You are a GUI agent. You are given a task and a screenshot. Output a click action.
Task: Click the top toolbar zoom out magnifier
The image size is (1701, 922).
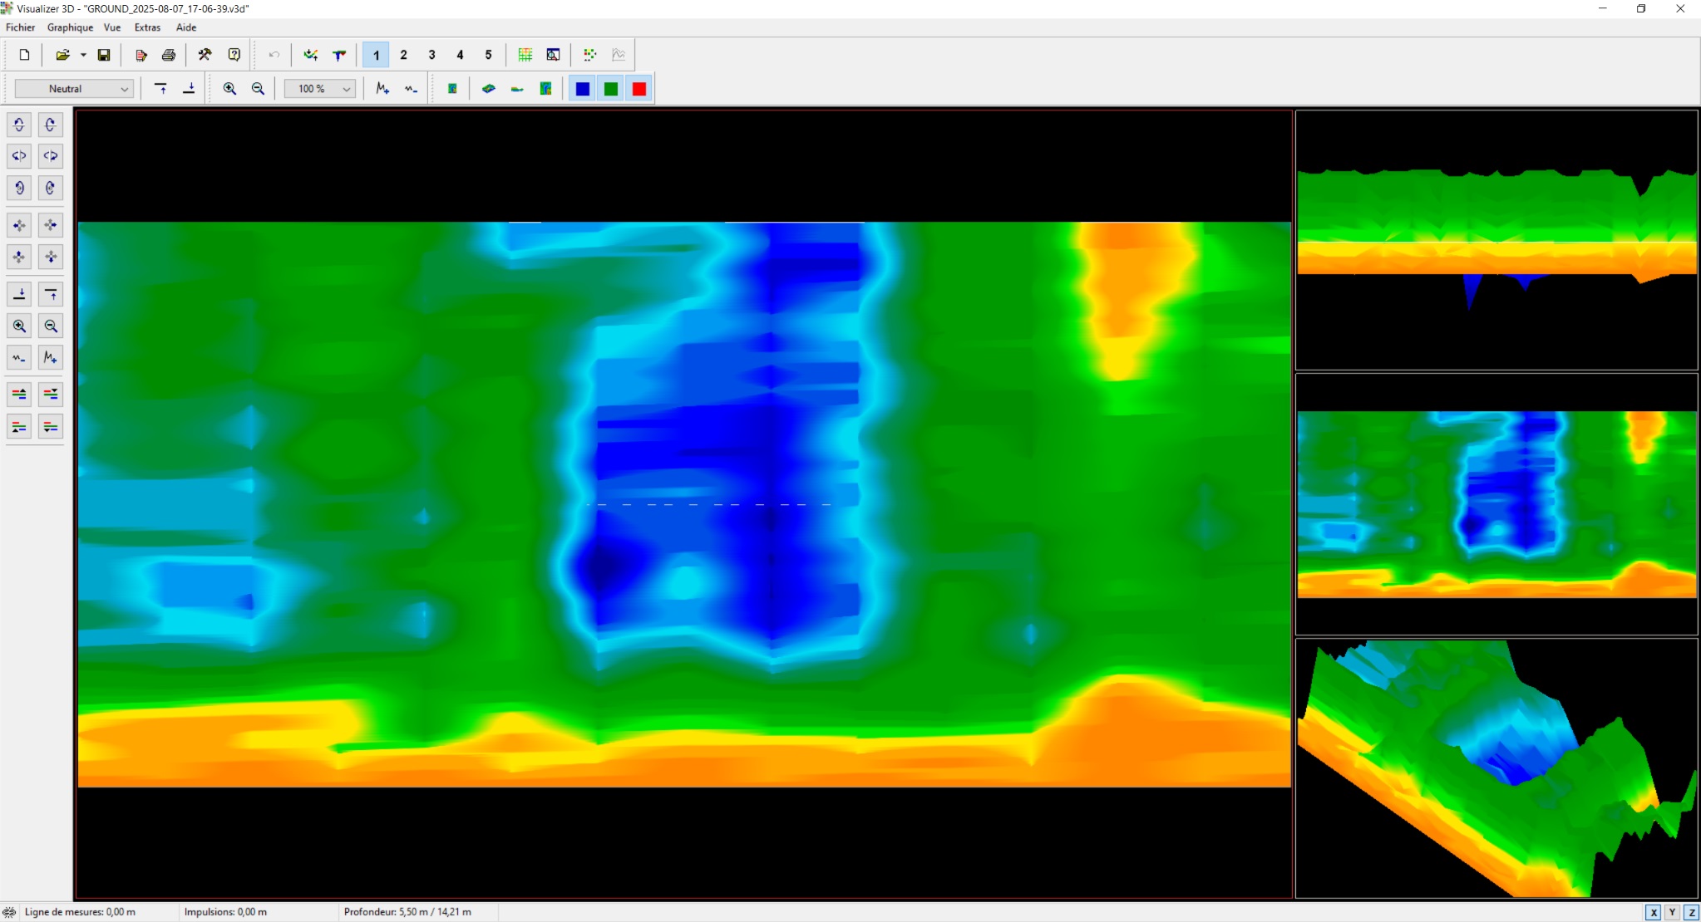[x=258, y=89]
